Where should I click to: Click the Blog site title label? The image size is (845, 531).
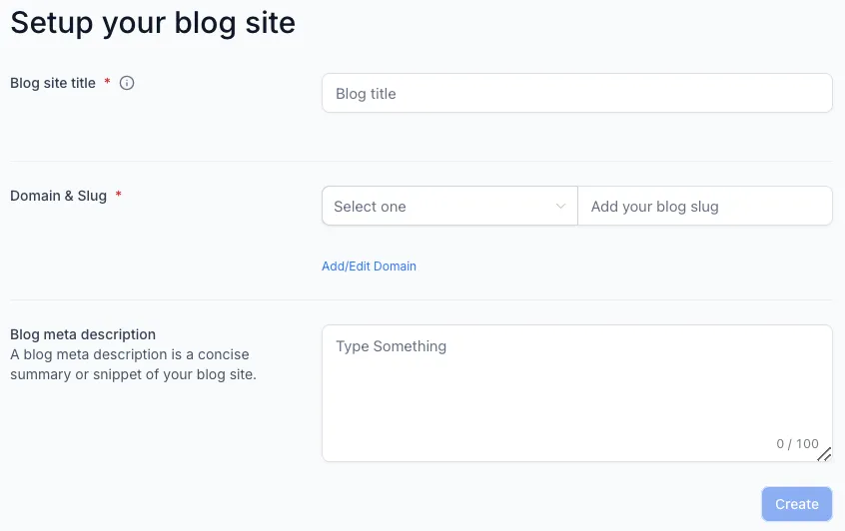tap(53, 83)
